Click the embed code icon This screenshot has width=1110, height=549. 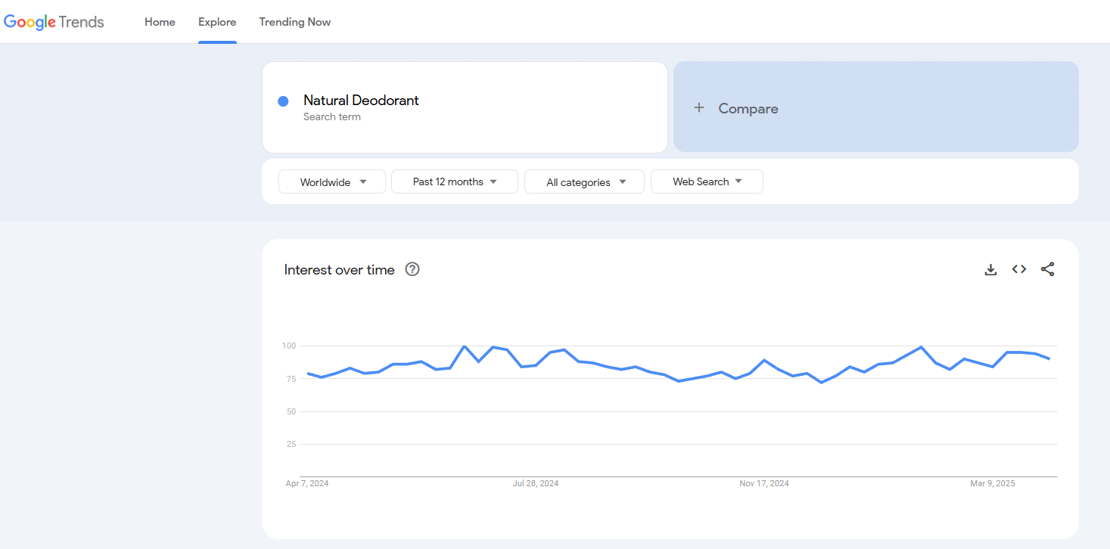(1019, 269)
